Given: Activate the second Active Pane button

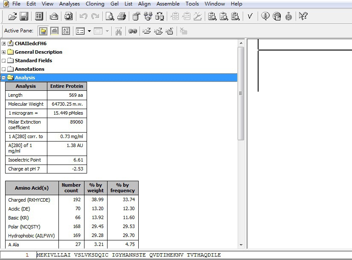Looking at the screenshot, I should (x=55, y=31).
